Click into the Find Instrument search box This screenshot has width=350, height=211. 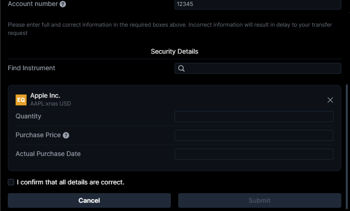[258, 68]
